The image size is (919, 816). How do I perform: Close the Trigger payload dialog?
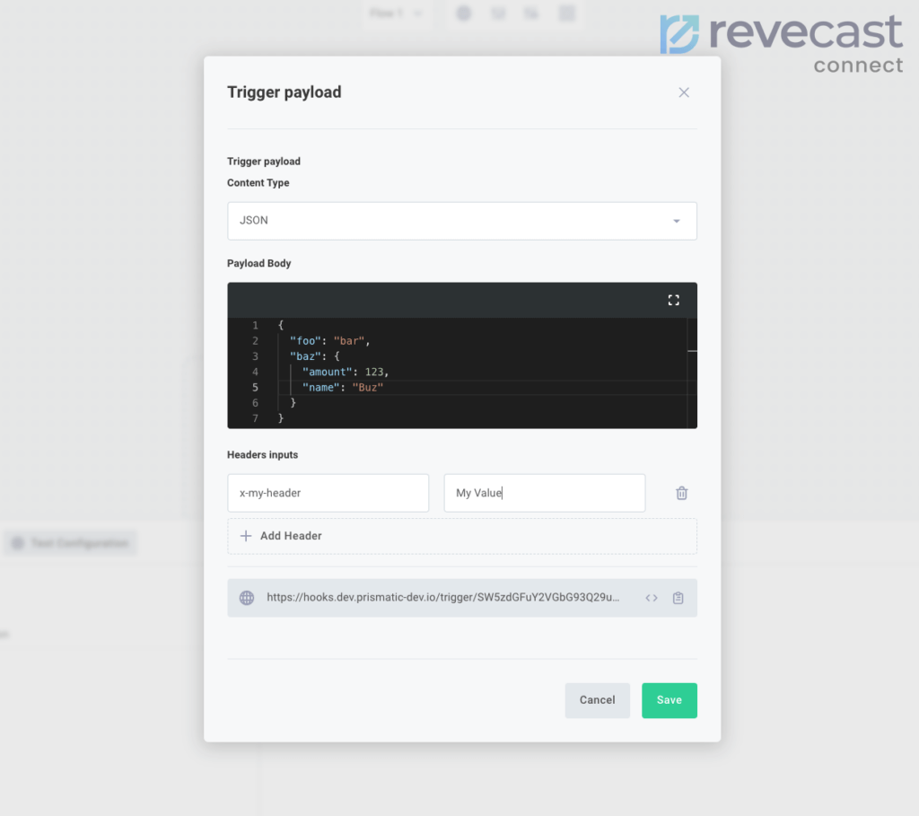[684, 92]
